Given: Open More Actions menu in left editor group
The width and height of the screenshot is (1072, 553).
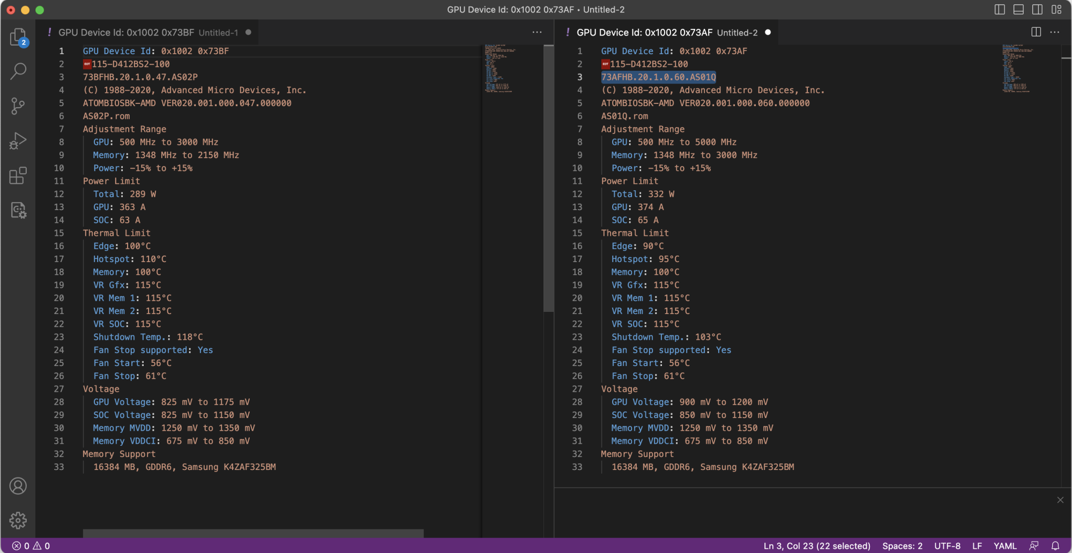Looking at the screenshot, I should coord(537,32).
